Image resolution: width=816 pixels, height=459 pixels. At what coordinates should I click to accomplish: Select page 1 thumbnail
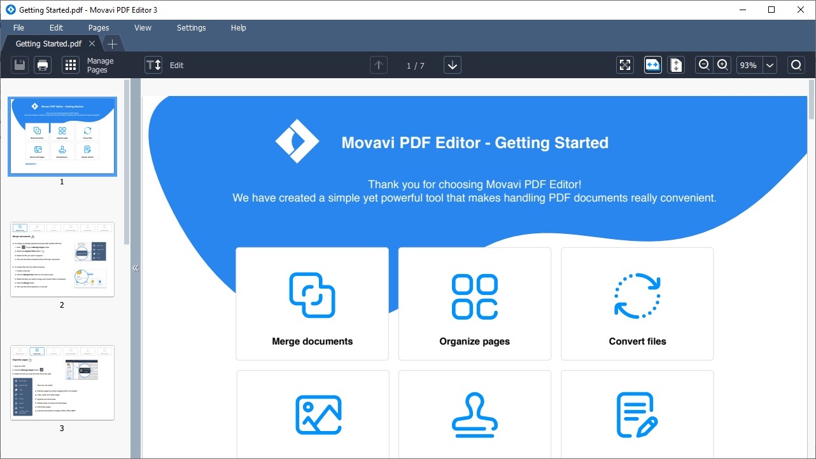point(62,136)
